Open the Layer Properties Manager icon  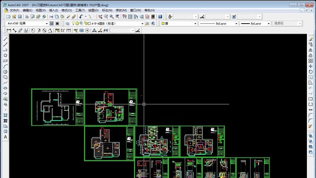tap(67, 24)
